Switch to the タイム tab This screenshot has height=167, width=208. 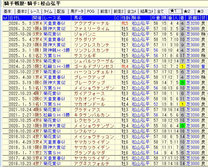click(48, 11)
